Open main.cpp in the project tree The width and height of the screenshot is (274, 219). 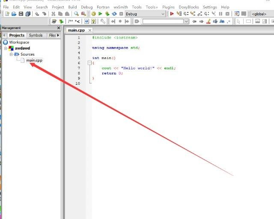34,60
